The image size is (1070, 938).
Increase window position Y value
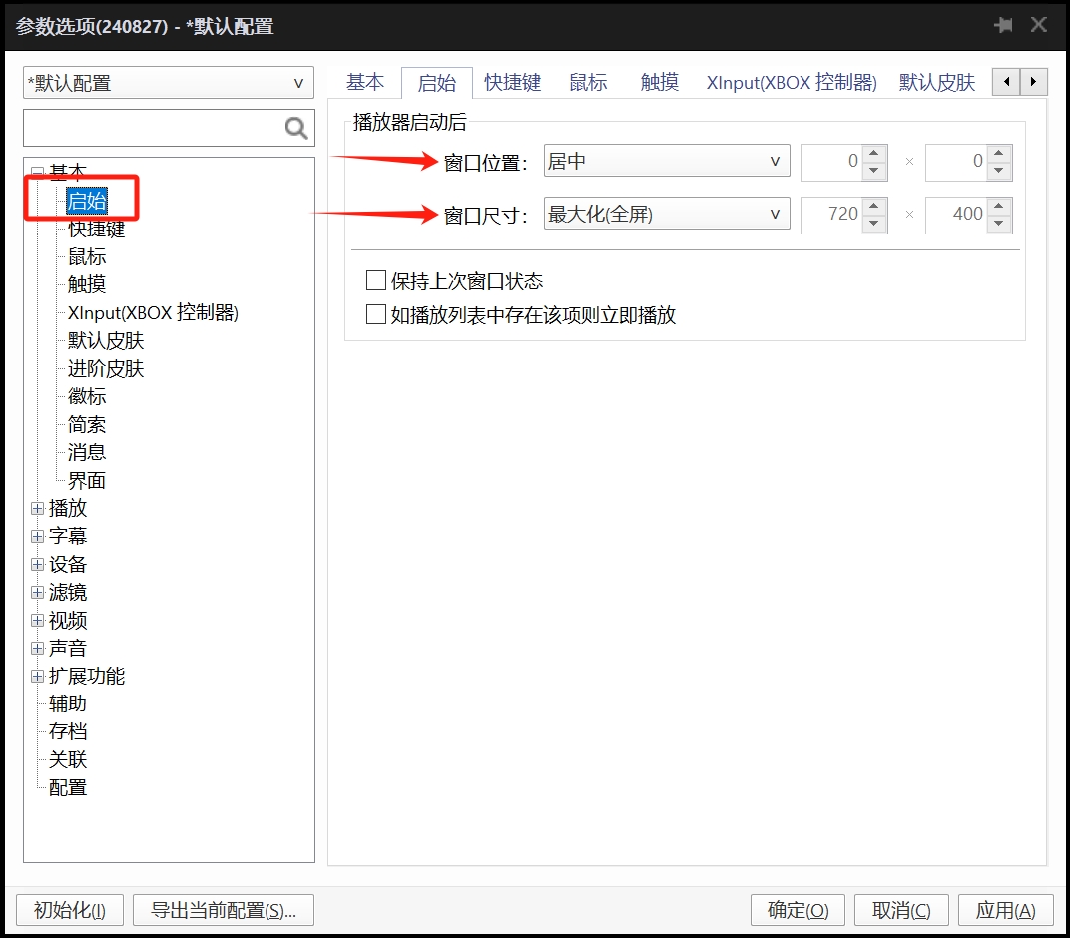click(x=999, y=154)
